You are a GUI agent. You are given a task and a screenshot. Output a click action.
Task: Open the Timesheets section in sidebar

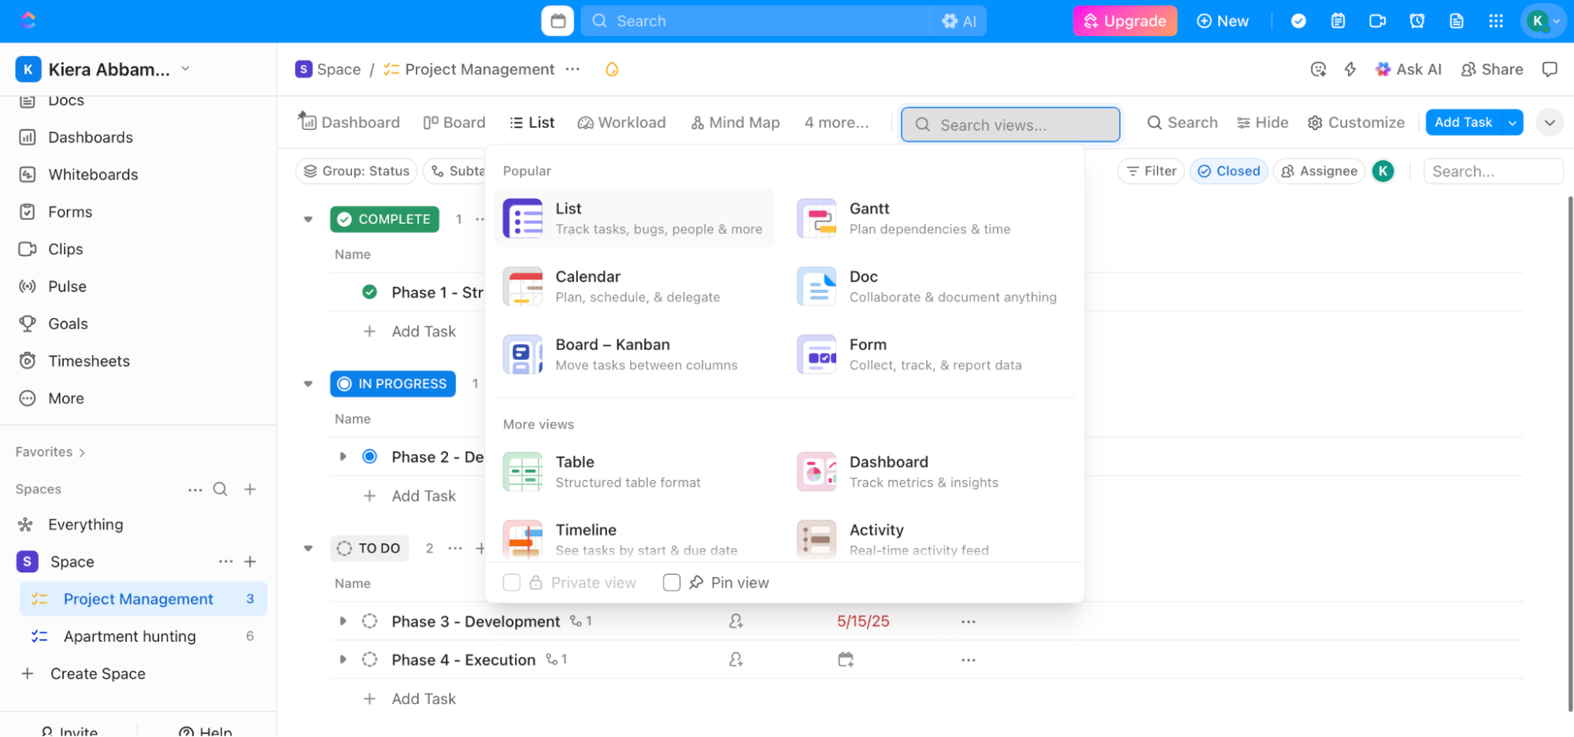pyautogui.click(x=87, y=361)
